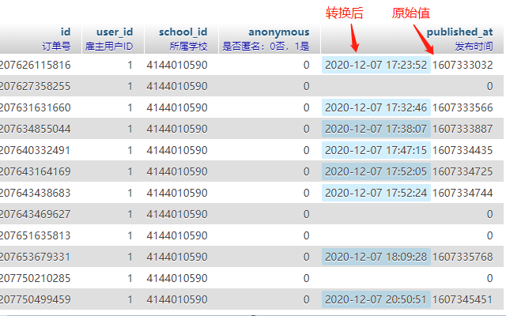Select id cell 207626115816

35,65
